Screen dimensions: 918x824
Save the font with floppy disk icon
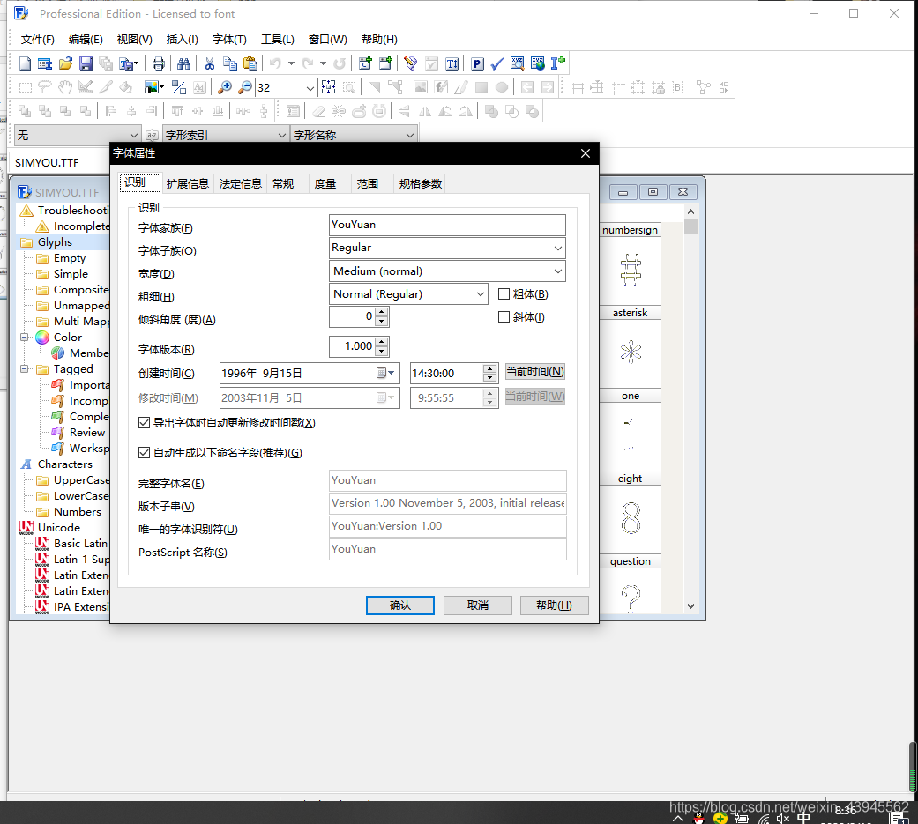pos(86,63)
